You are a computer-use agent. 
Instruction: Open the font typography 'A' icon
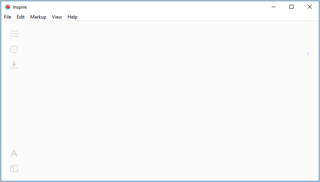click(14, 153)
